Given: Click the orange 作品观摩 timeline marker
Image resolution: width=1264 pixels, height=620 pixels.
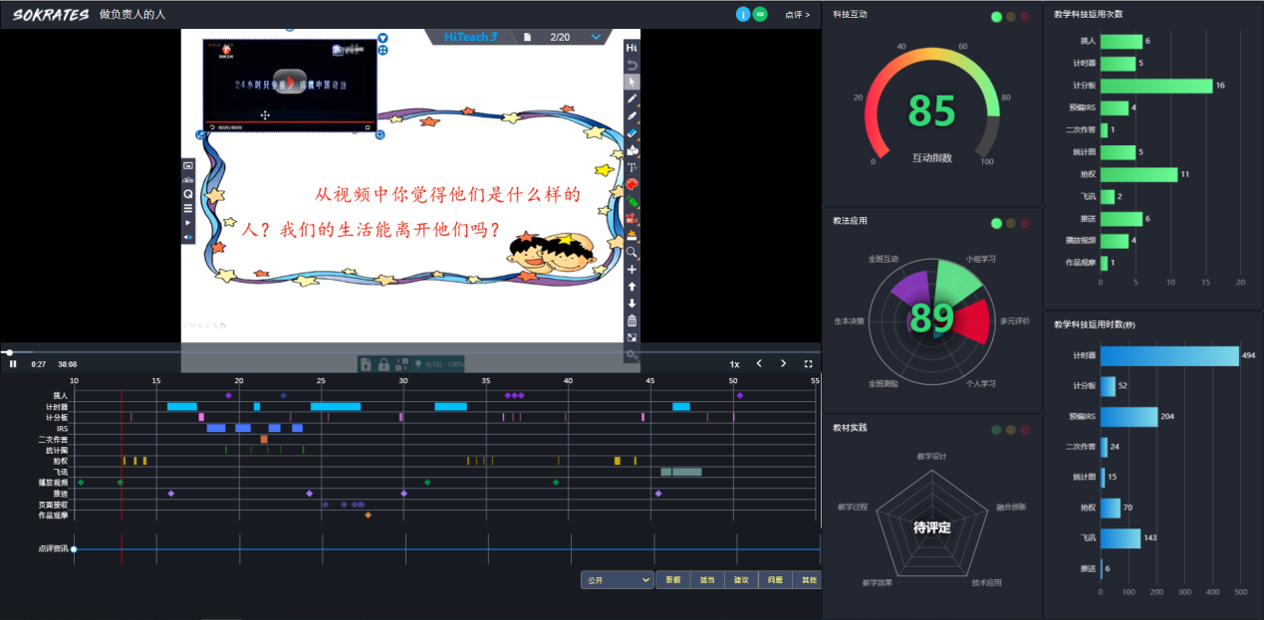Looking at the screenshot, I should (369, 516).
